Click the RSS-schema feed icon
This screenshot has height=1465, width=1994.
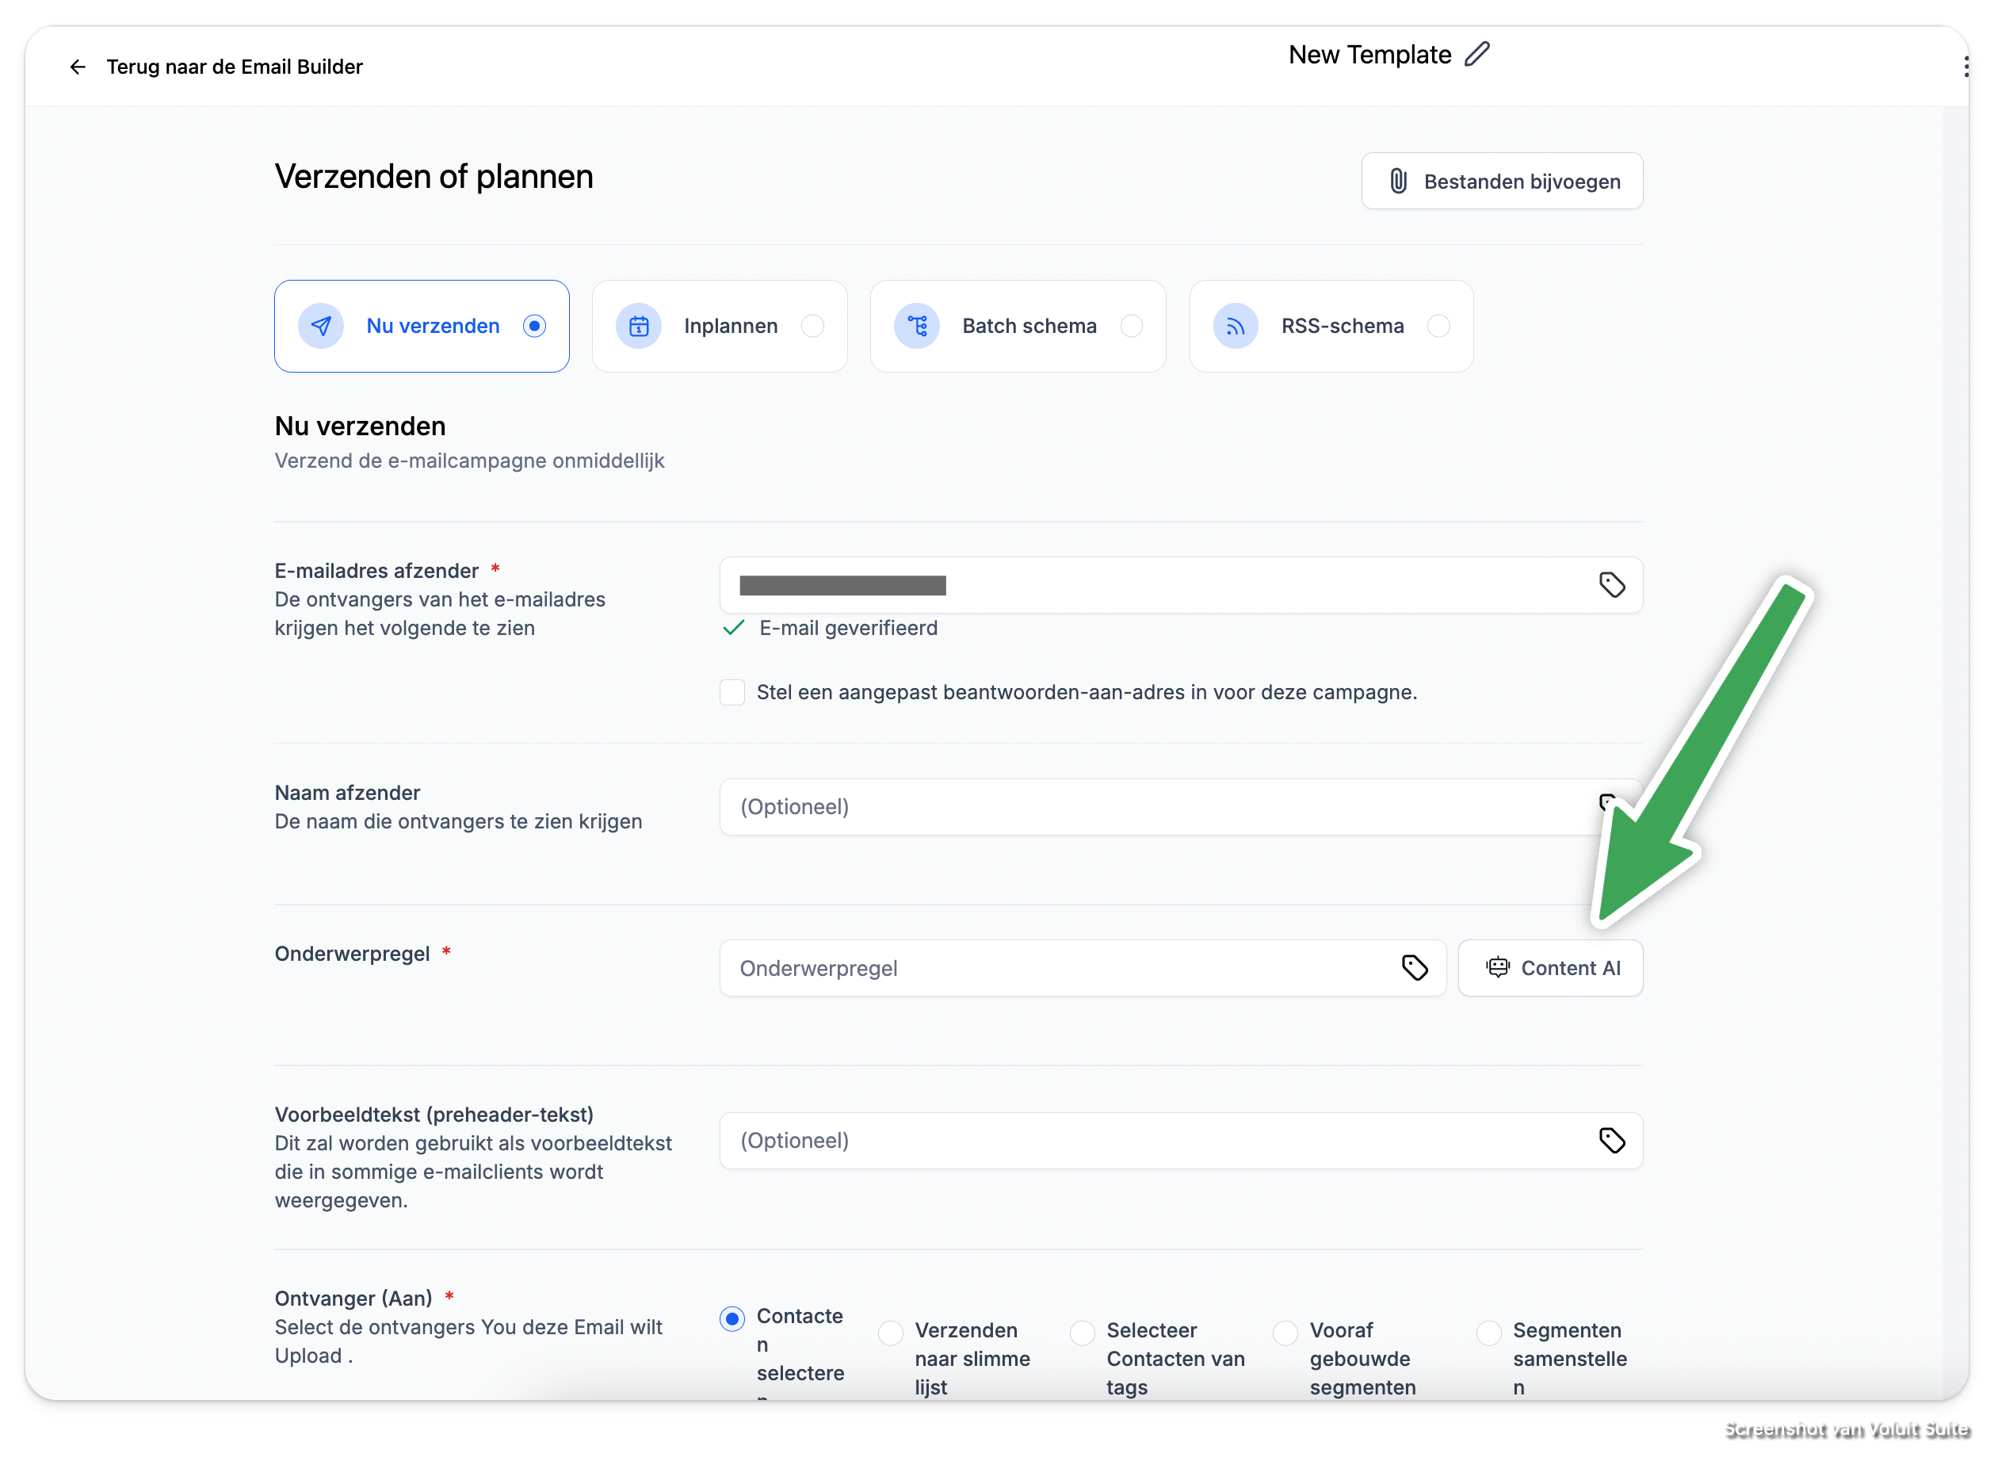pyautogui.click(x=1235, y=327)
